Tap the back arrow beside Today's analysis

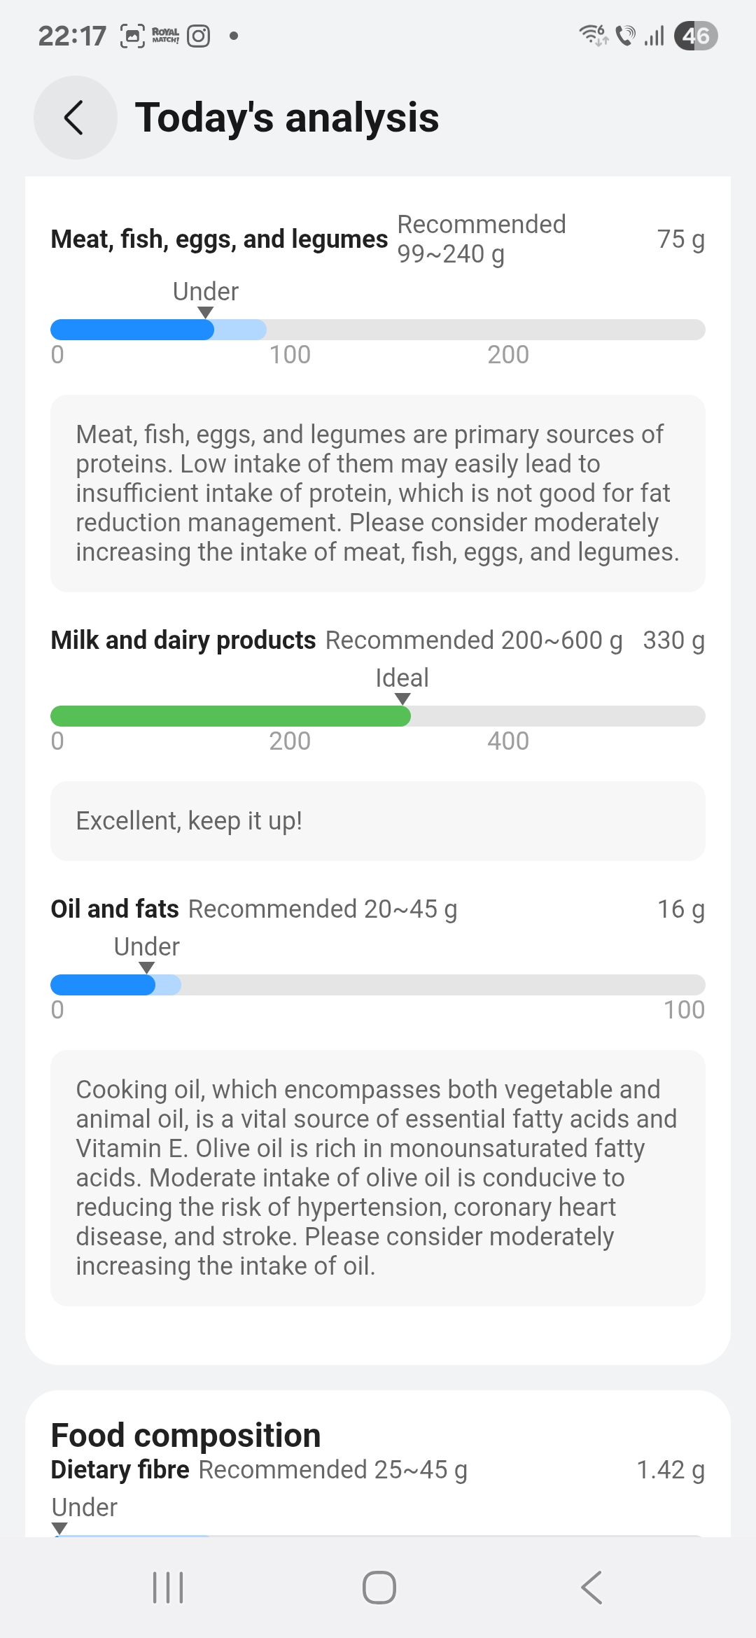click(x=75, y=118)
